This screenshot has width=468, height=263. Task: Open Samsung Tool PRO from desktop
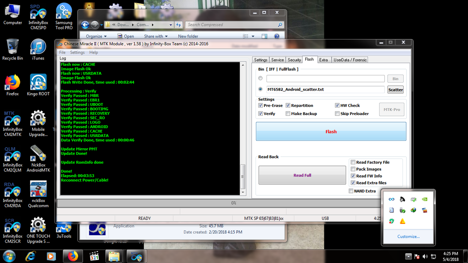(x=64, y=11)
